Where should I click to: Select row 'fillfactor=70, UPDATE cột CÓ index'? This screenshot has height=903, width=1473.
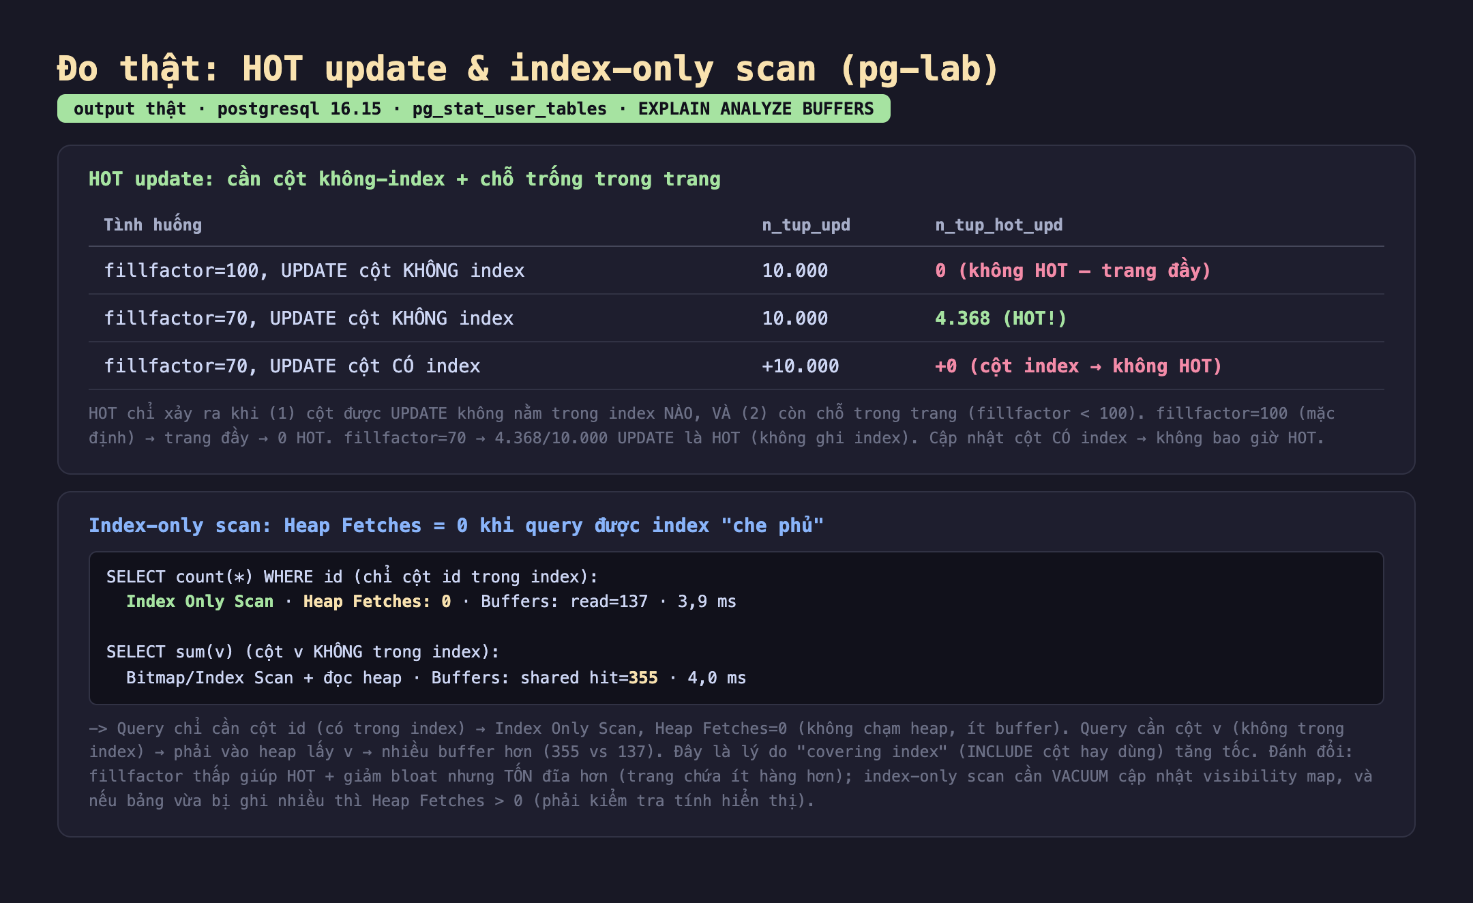[736, 366]
